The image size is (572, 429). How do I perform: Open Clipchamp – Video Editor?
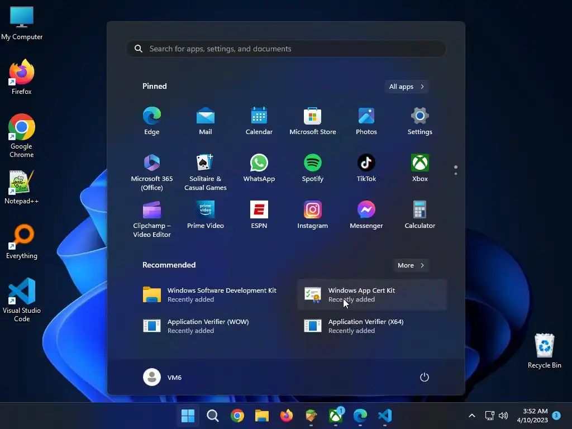click(x=152, y=219)
